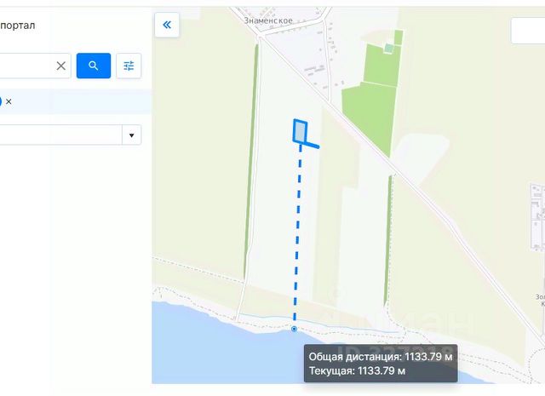Collapse the sidebar with double-chevron button

pos(167,25)
